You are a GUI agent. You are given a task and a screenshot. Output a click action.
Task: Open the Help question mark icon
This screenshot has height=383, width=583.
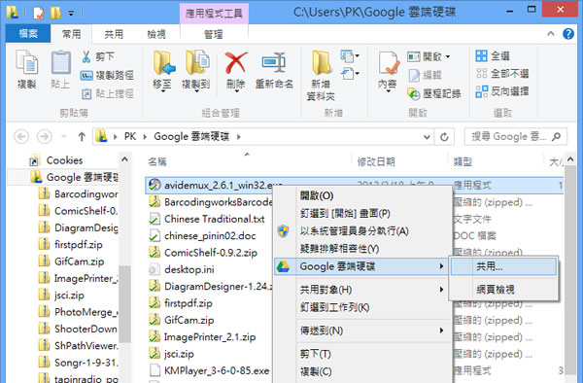568,34
